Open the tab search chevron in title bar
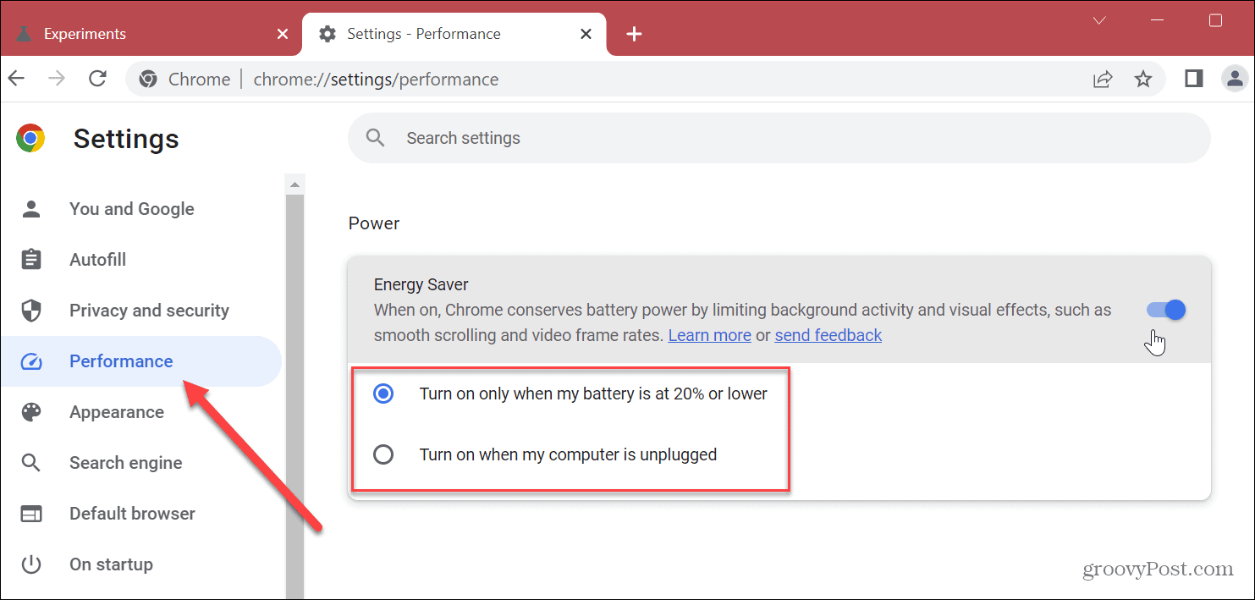1255x600 pixels. point(1099,20)
